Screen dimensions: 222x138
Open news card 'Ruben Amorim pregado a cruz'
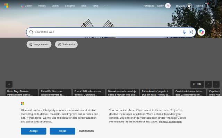[x=156, y=92]
